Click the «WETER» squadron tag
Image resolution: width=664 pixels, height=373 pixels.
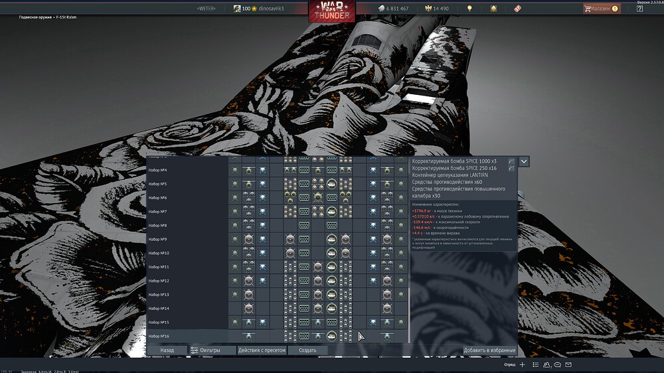coord(207,9)
